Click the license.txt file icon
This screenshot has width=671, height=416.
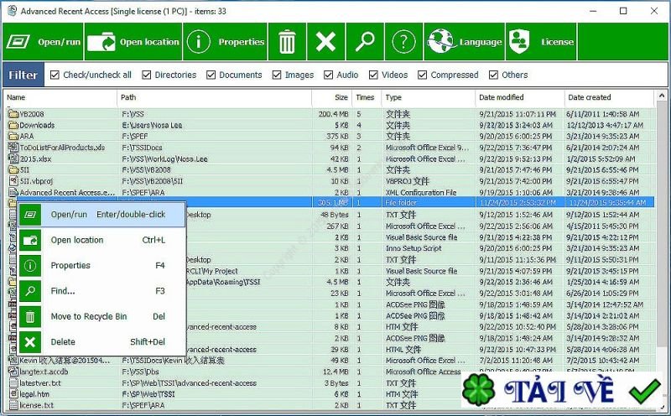(x=13, y=405)
